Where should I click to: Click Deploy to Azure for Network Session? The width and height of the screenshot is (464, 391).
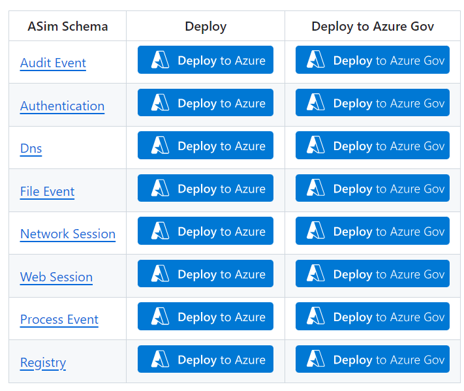pos(206,231)
